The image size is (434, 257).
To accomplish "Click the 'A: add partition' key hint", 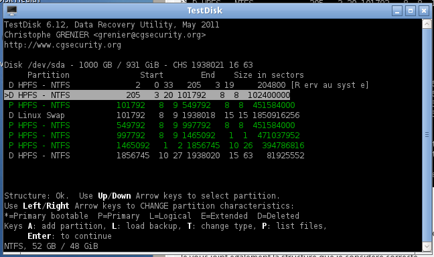I will tap(65, 226).
